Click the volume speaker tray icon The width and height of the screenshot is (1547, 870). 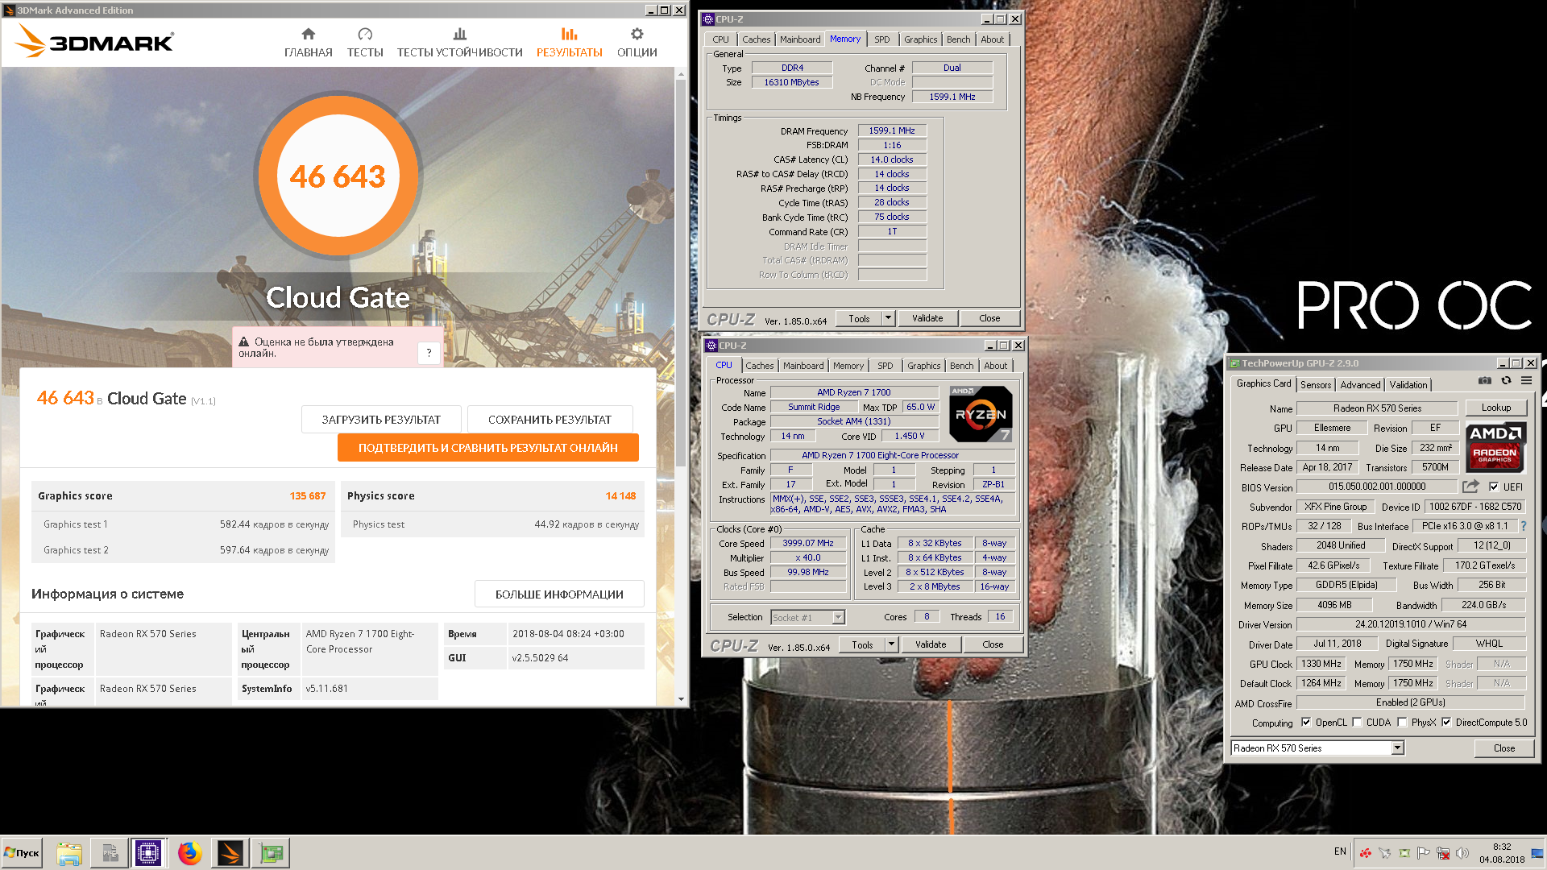click(x=1462, y=852)
